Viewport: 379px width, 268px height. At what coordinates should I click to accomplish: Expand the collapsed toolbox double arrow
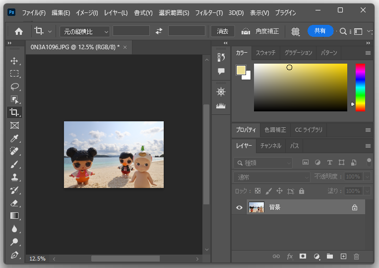click(x=9, y=43)
